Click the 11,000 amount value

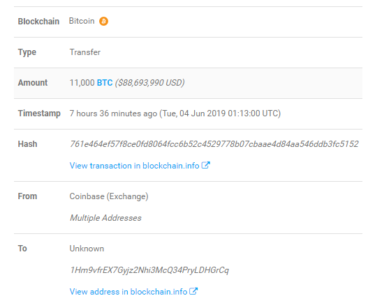[x=82, y=83]
